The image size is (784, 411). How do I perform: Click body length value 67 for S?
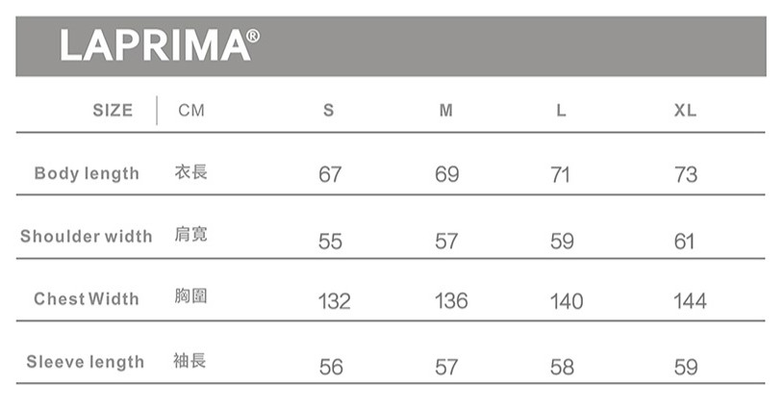tap(330, 175)
